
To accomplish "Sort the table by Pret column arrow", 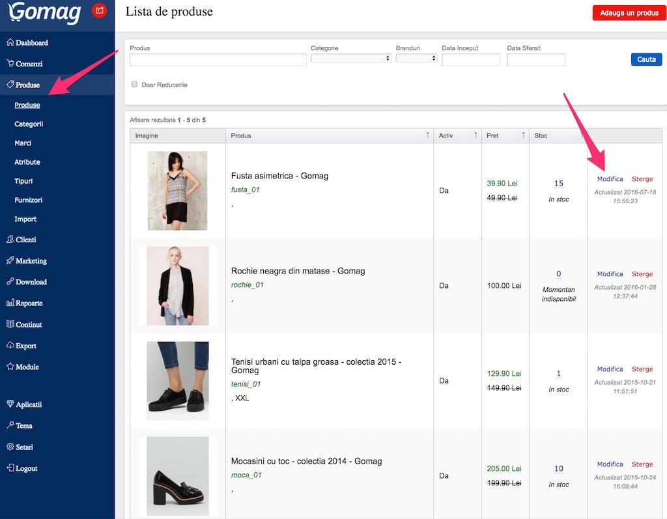I will pyautogui.click(x=523, y=135).
